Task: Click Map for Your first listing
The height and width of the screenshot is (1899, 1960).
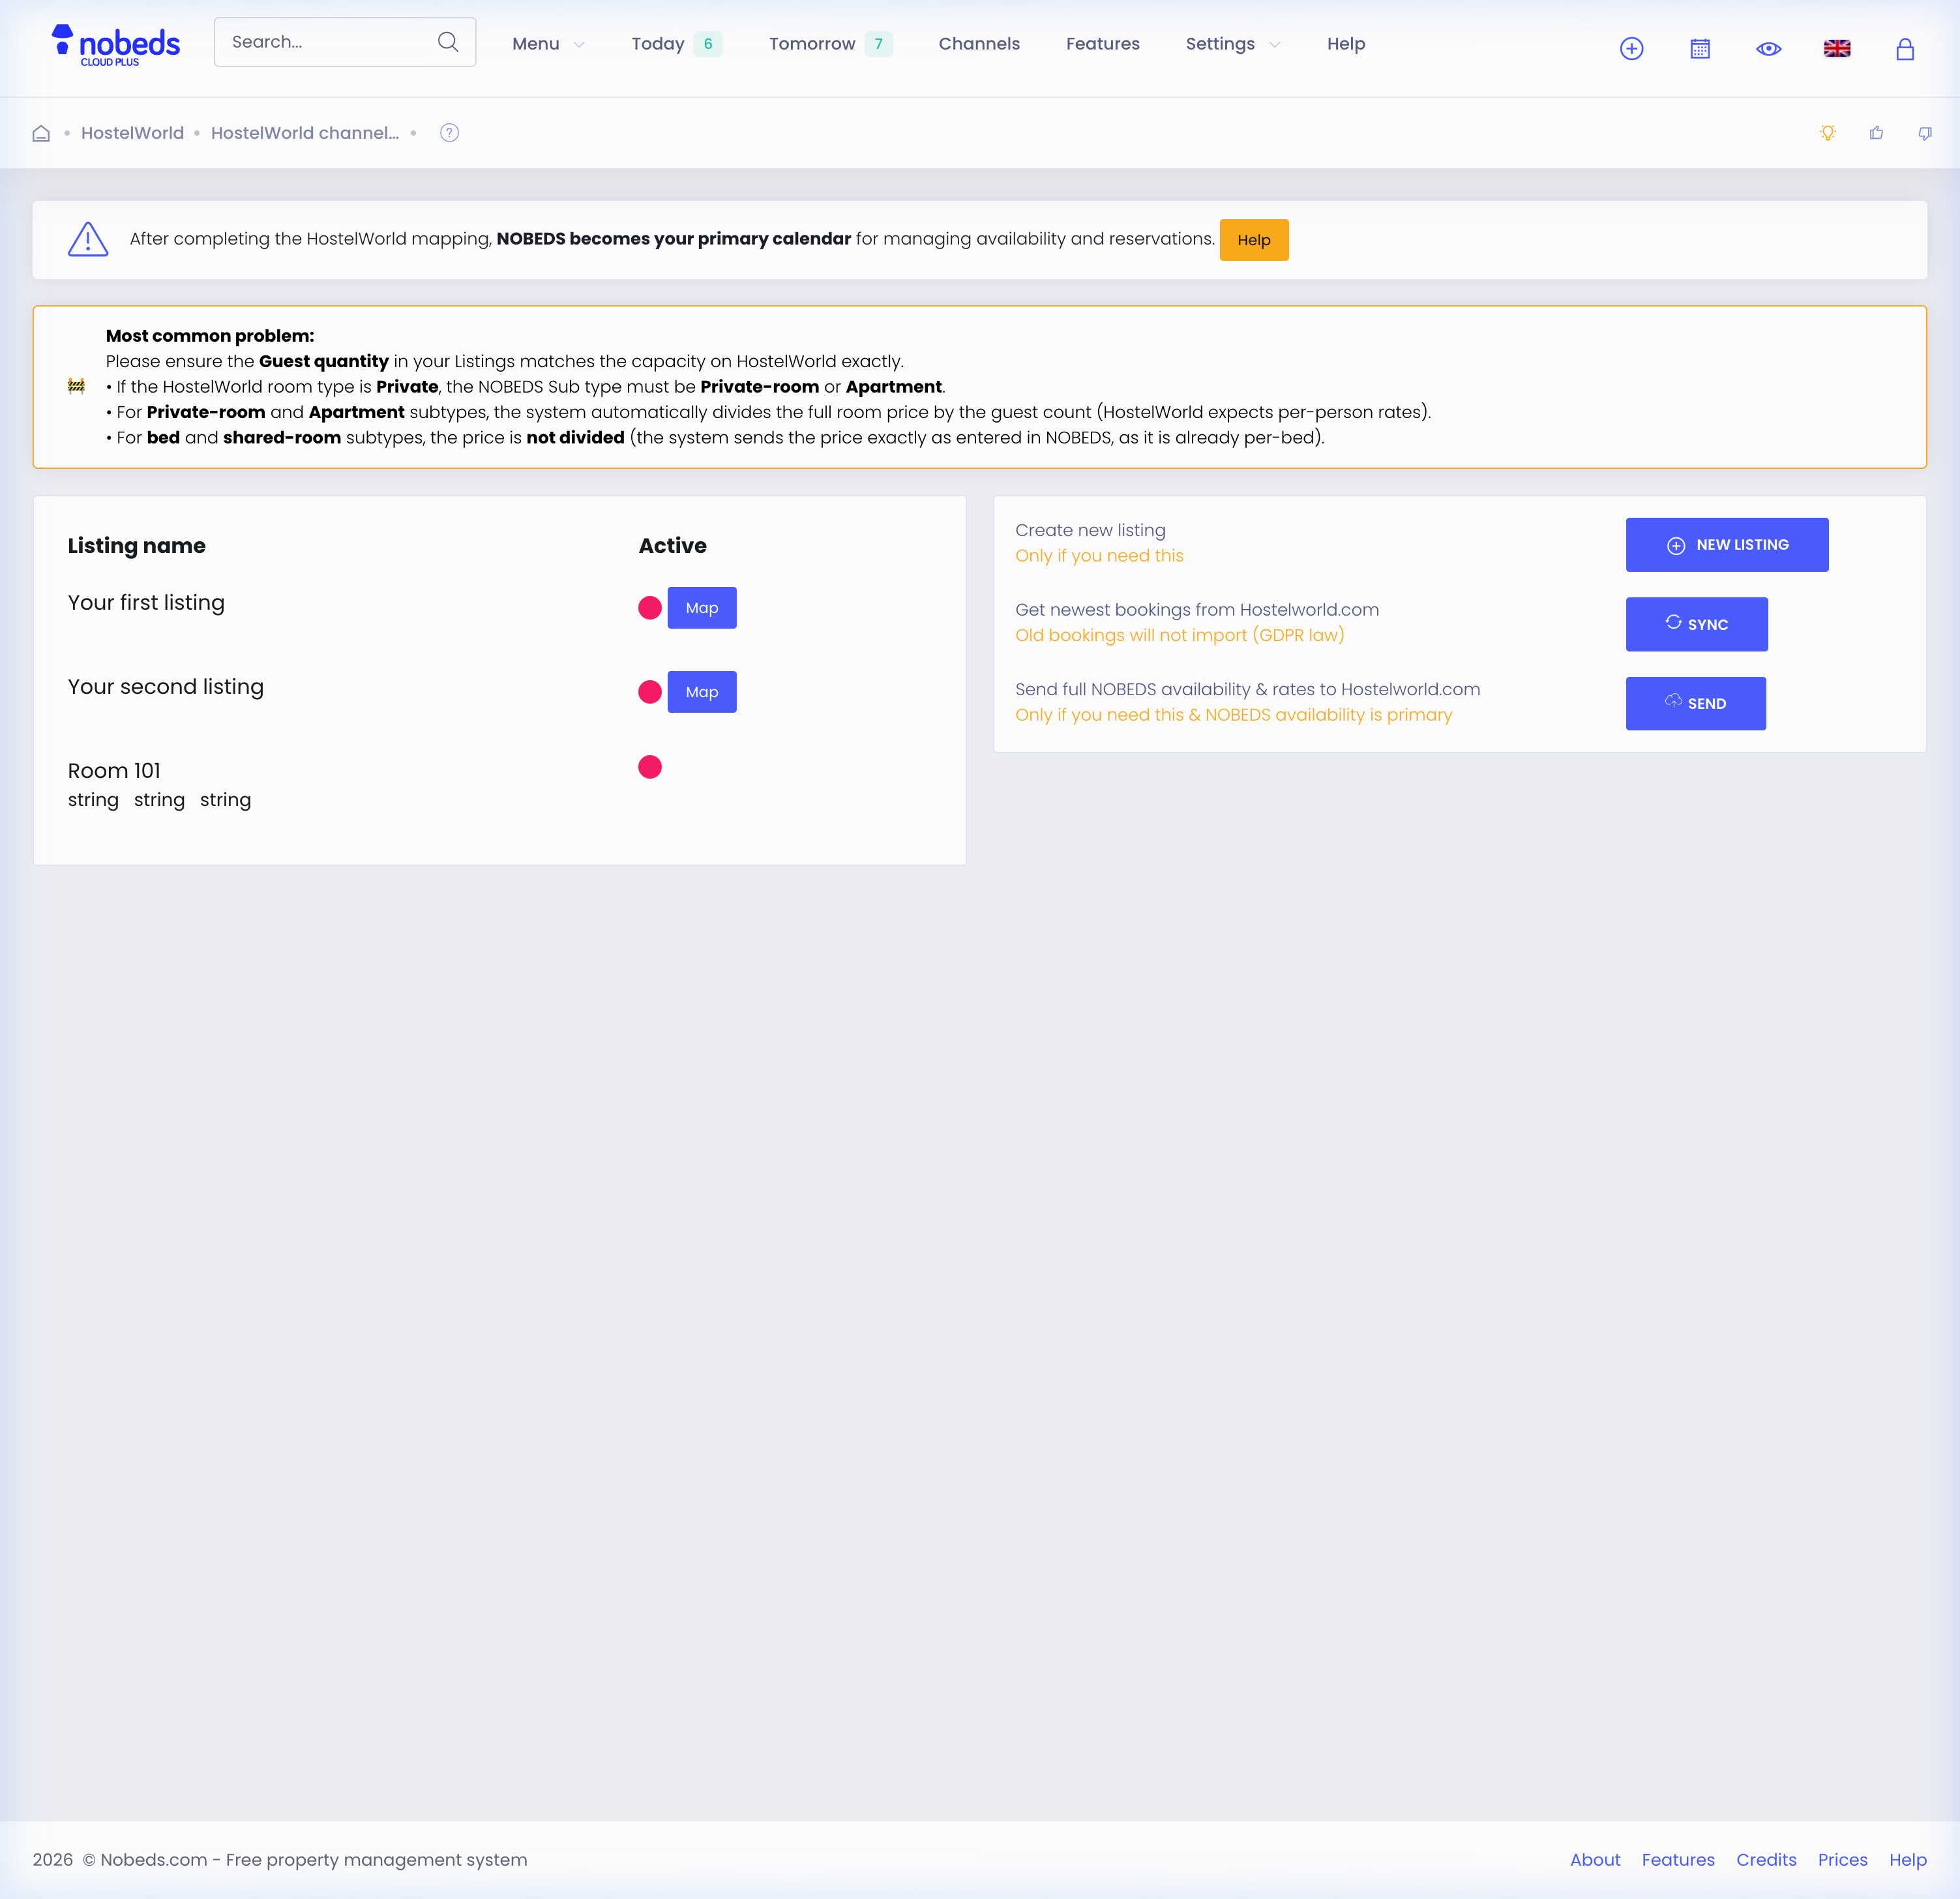Action: point(702,608)
